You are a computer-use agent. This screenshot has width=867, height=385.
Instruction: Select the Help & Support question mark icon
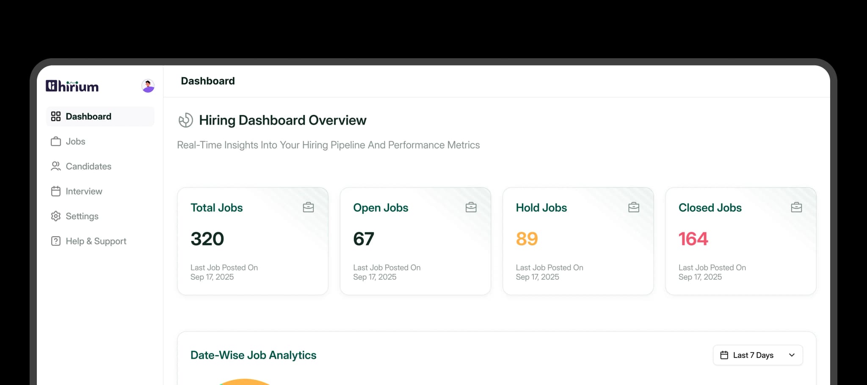(x=56, y=241)
